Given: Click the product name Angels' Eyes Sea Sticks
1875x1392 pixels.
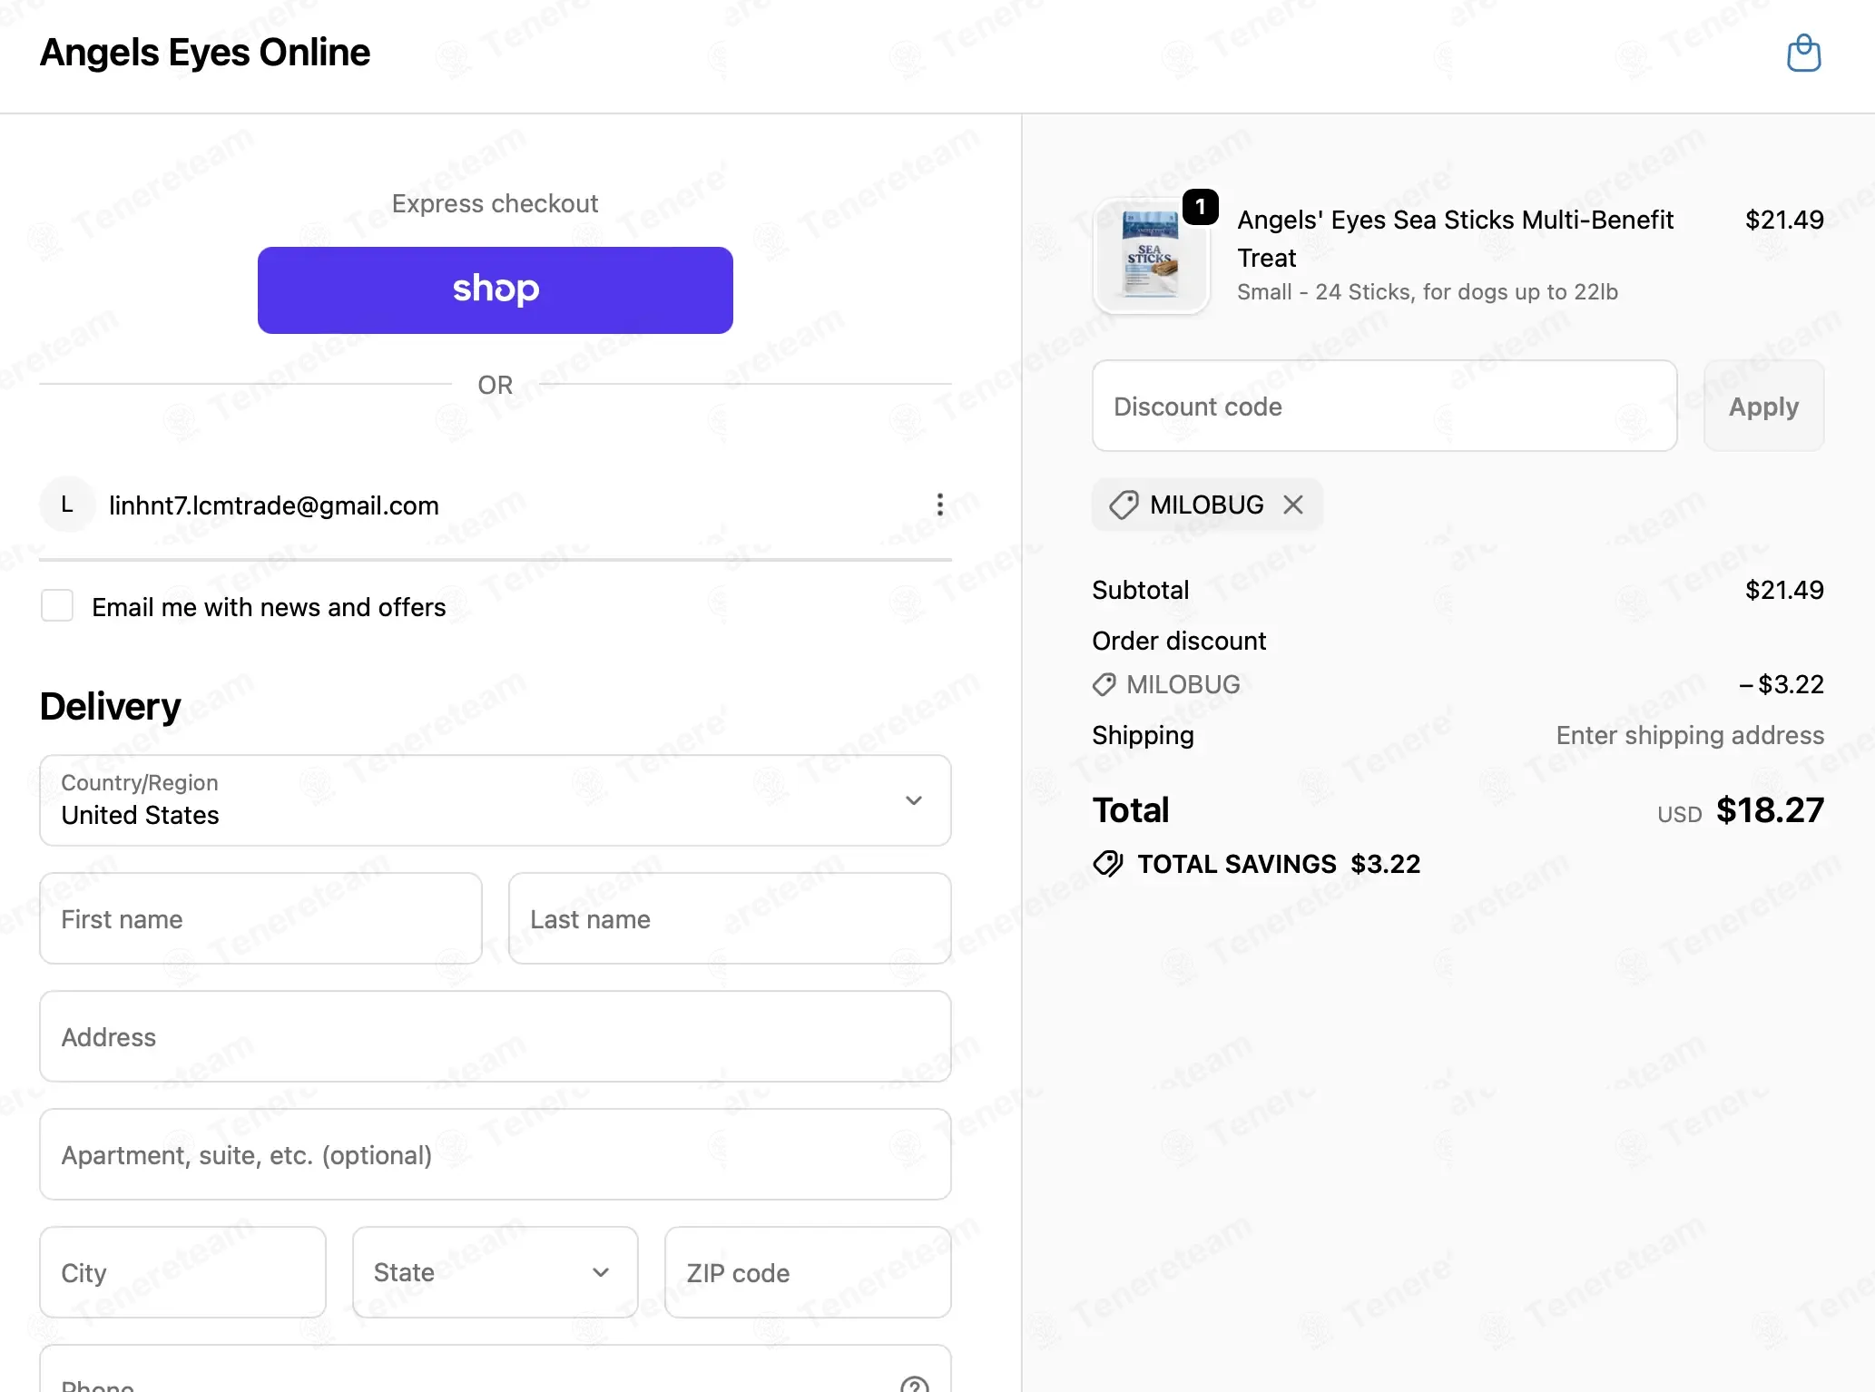Looking at the screenshot, I should pos(1455,239).
